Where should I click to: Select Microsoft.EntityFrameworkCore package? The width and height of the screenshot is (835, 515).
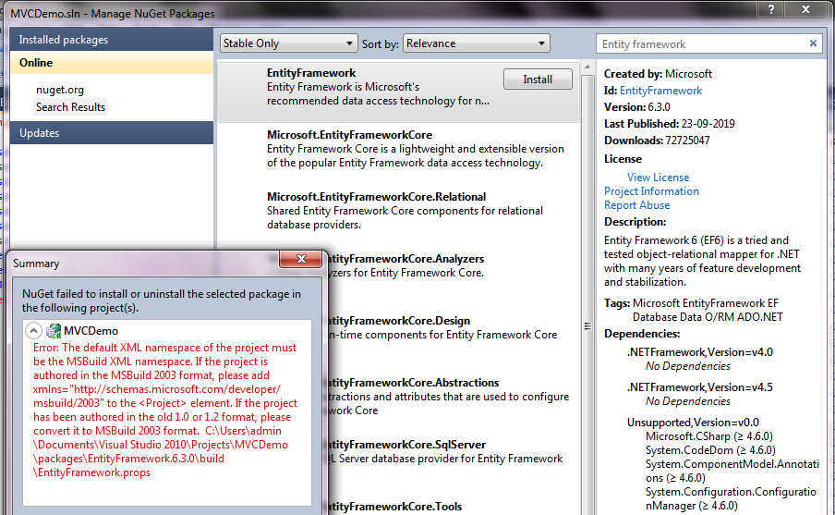click(399, 149)
